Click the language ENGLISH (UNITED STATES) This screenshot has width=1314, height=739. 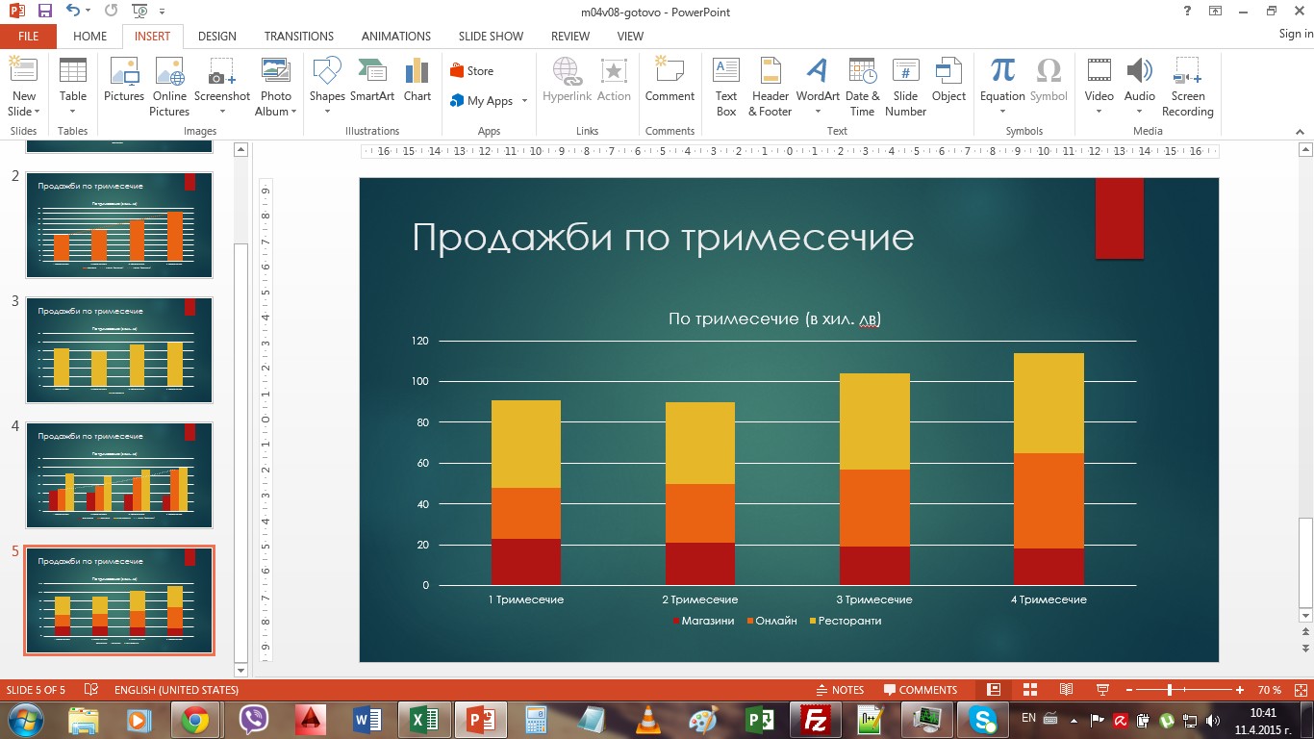pos(176,690)
